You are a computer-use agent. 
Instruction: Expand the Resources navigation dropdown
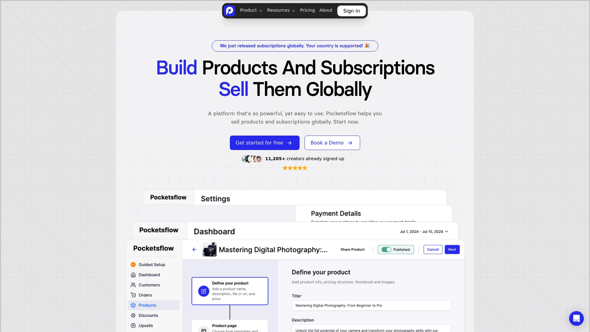[281, 10]
